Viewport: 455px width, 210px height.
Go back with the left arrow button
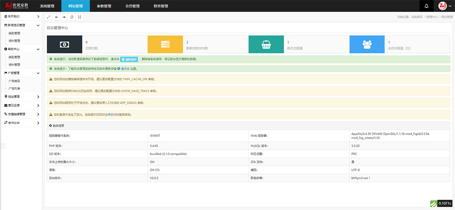56,17
